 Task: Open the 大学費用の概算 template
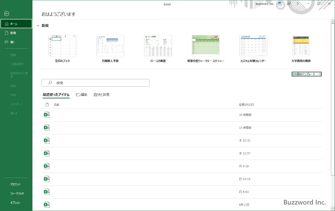[301, 49]
